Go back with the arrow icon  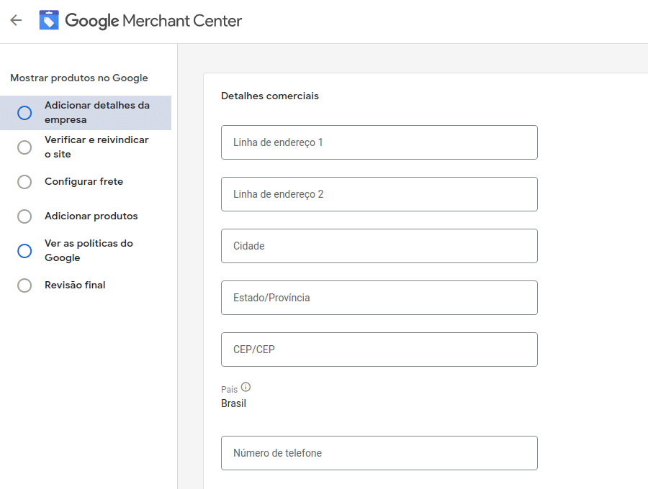click(16, 20)
